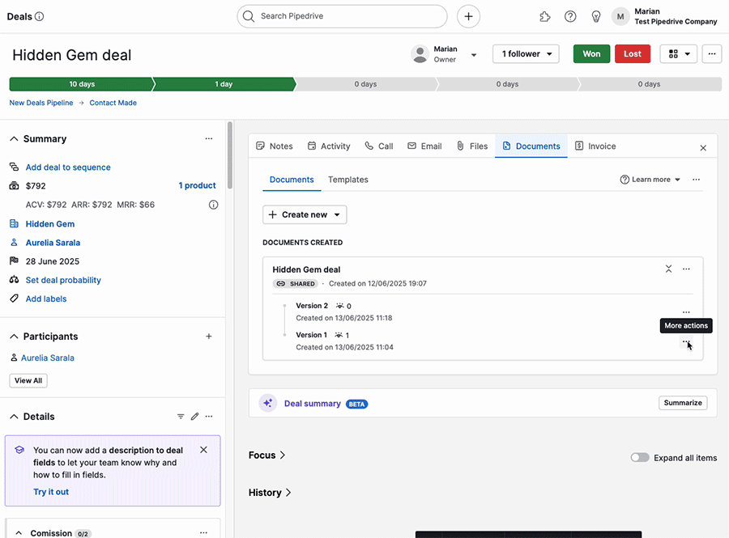Click the Details filter icon
The height and width of the screenshot is (538, 729).
pyautogui.click(x=181, y=417)
